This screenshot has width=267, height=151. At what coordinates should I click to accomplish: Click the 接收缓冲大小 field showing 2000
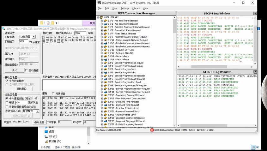pyautogui.click(x=80, y=33)
